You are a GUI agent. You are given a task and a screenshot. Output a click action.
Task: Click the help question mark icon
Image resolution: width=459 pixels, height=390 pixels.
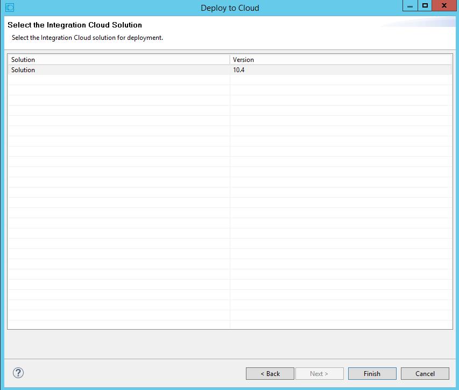(18, 373)
